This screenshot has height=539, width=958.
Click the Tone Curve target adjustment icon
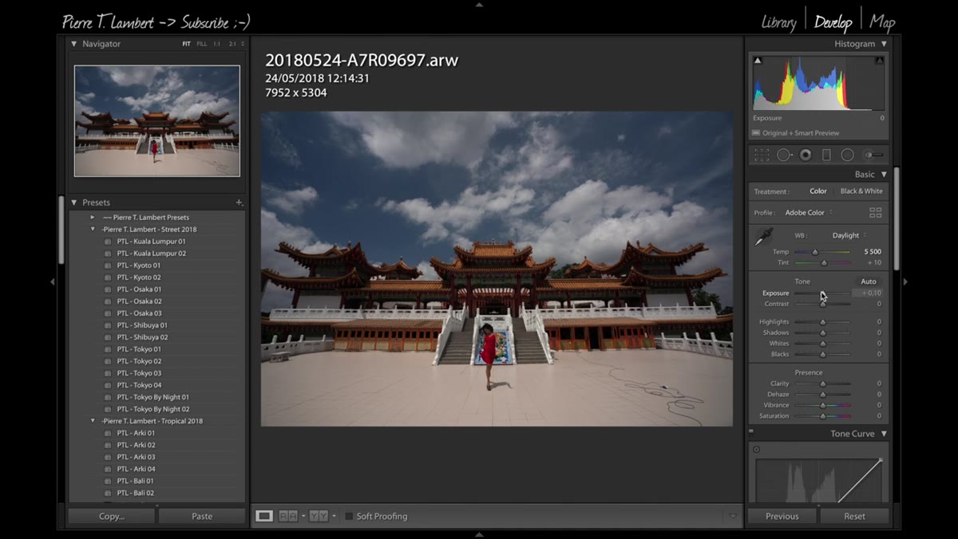click(x=756, y=450)
